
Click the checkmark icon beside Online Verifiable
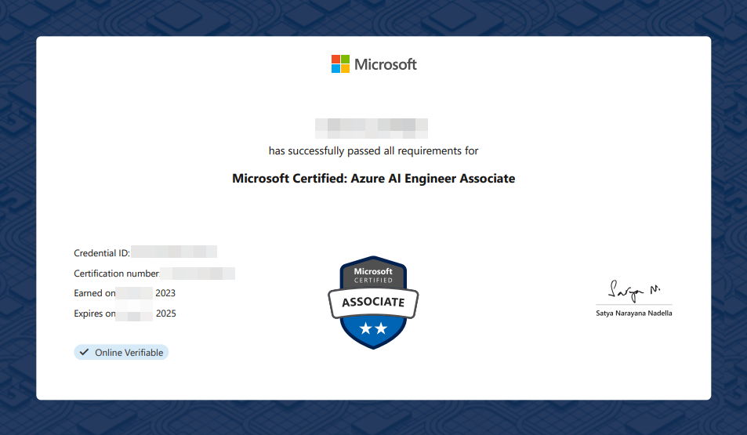pos(85,353)
